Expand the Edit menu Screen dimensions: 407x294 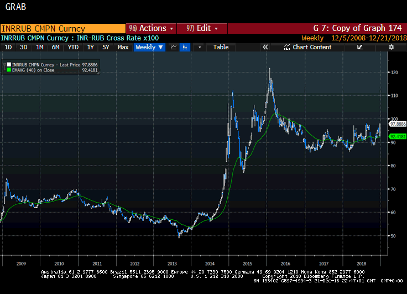coord(202,28)
